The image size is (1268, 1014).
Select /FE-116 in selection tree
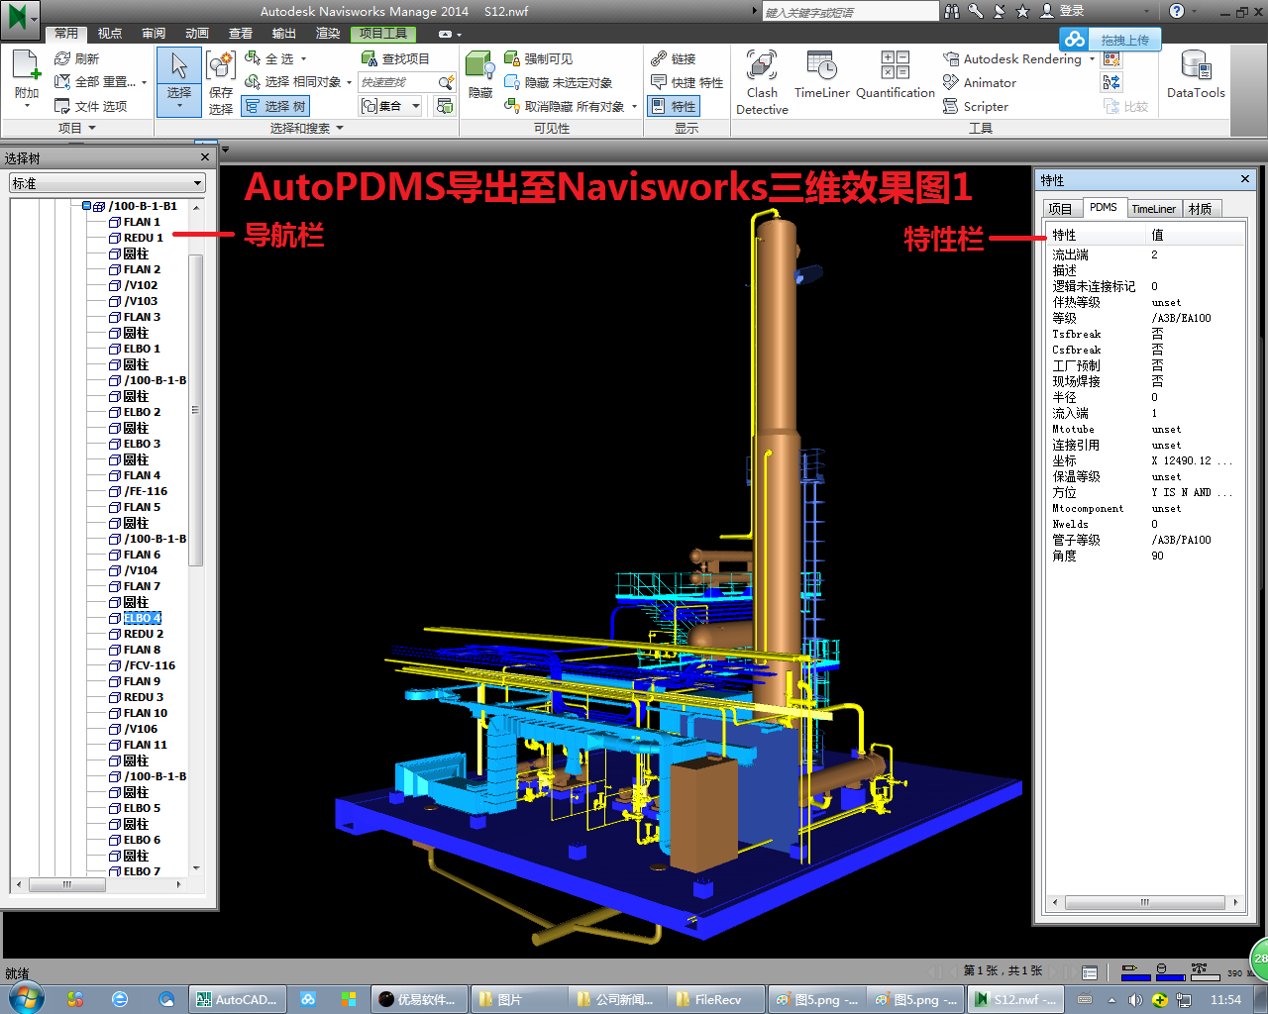tap(146, 491)
